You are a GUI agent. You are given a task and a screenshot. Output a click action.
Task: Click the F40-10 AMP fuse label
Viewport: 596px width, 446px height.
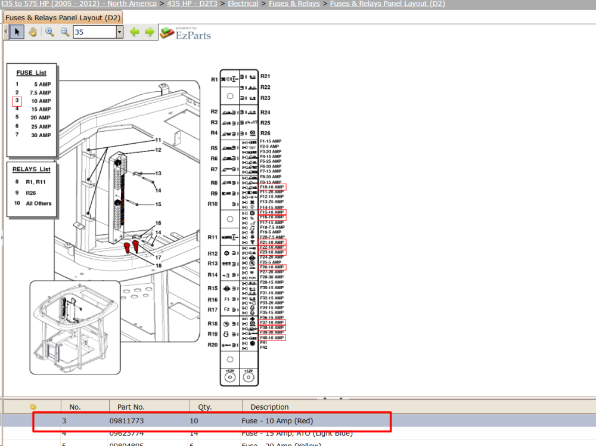(x=272, y=337)
